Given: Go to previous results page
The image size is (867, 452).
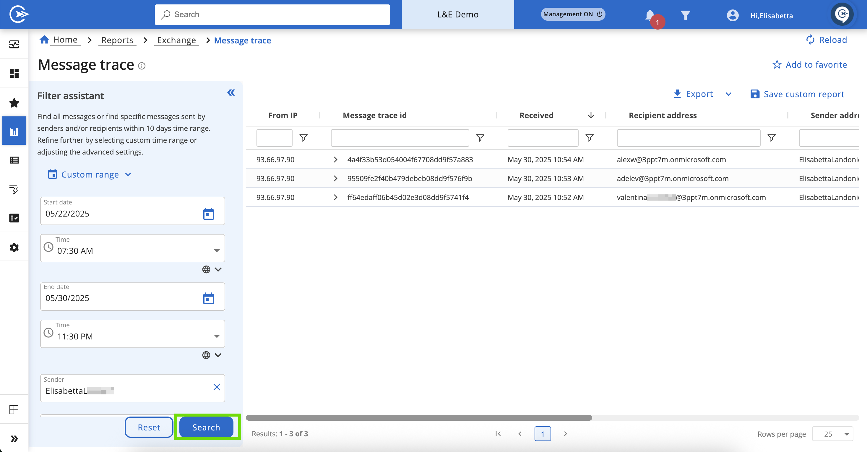Looking at the screenshot, I should 520,433.
